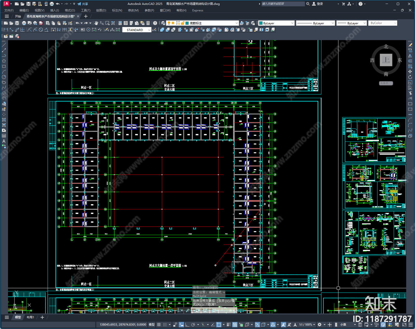Click the Rotate modify tool

pos(410,77)
